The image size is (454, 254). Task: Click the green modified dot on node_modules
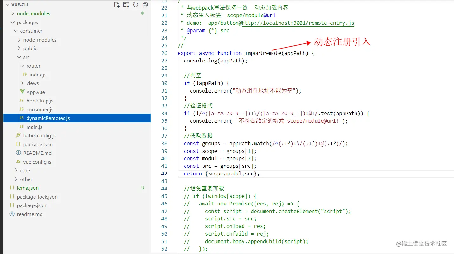click(142, 13)
